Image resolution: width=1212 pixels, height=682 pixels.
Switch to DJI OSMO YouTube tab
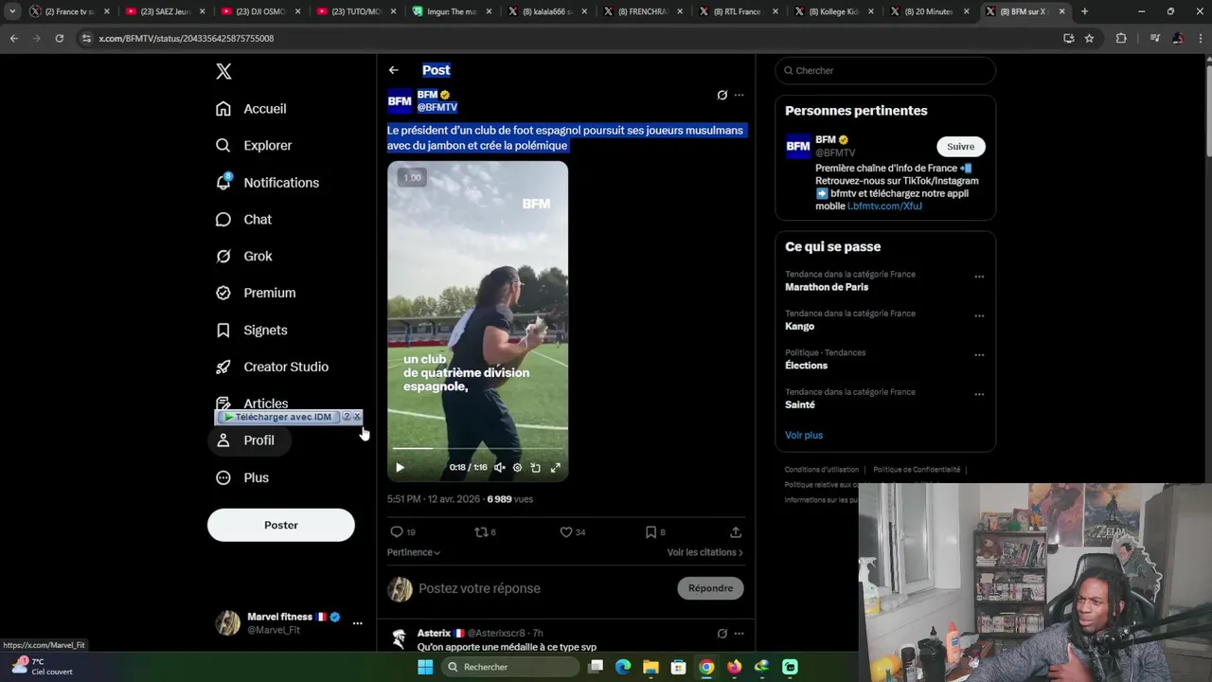tap(259, 11)
